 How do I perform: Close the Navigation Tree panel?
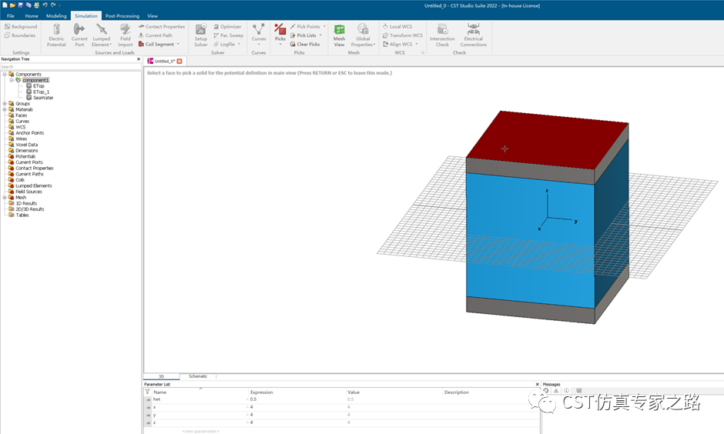(x=138, y=59)
